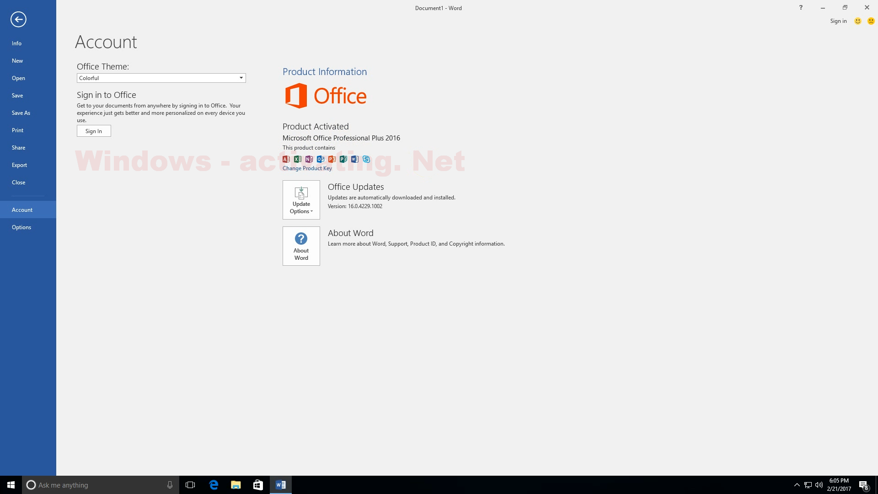Click Change Product Key link
878x494 pixels.
click(x=307, y=168)
